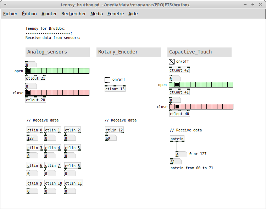The image size is (266, 209).
Task: Click '// Receive data' comment above ctlin 12
Action: [x=121, y=120]
